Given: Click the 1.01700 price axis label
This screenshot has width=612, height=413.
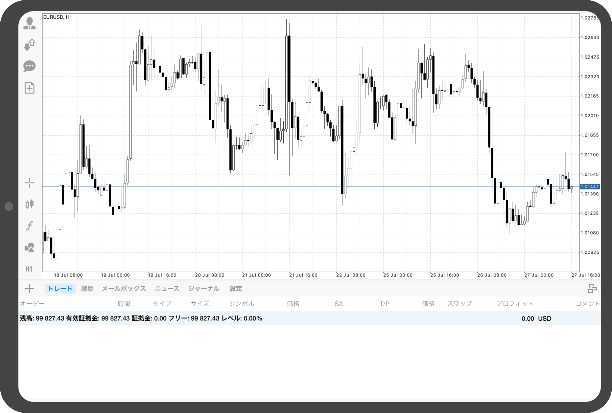Looking at the screenshot, I should [x=590, y=155].
